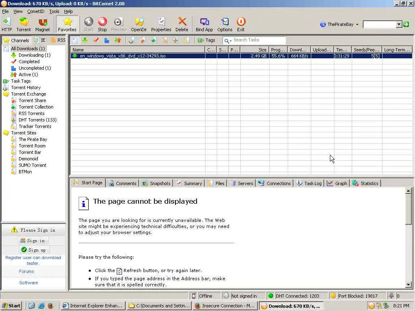415x311 pixels.
Task: Open the download folder with OpenDir
Action: [x=139, y=24]
